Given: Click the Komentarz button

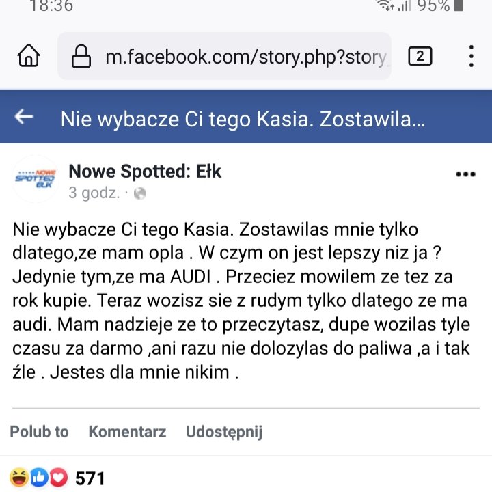Looking at the screenshot, I should 127,432.
